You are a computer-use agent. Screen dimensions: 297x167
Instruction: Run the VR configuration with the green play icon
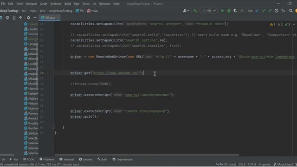click(x=222, y=11)
